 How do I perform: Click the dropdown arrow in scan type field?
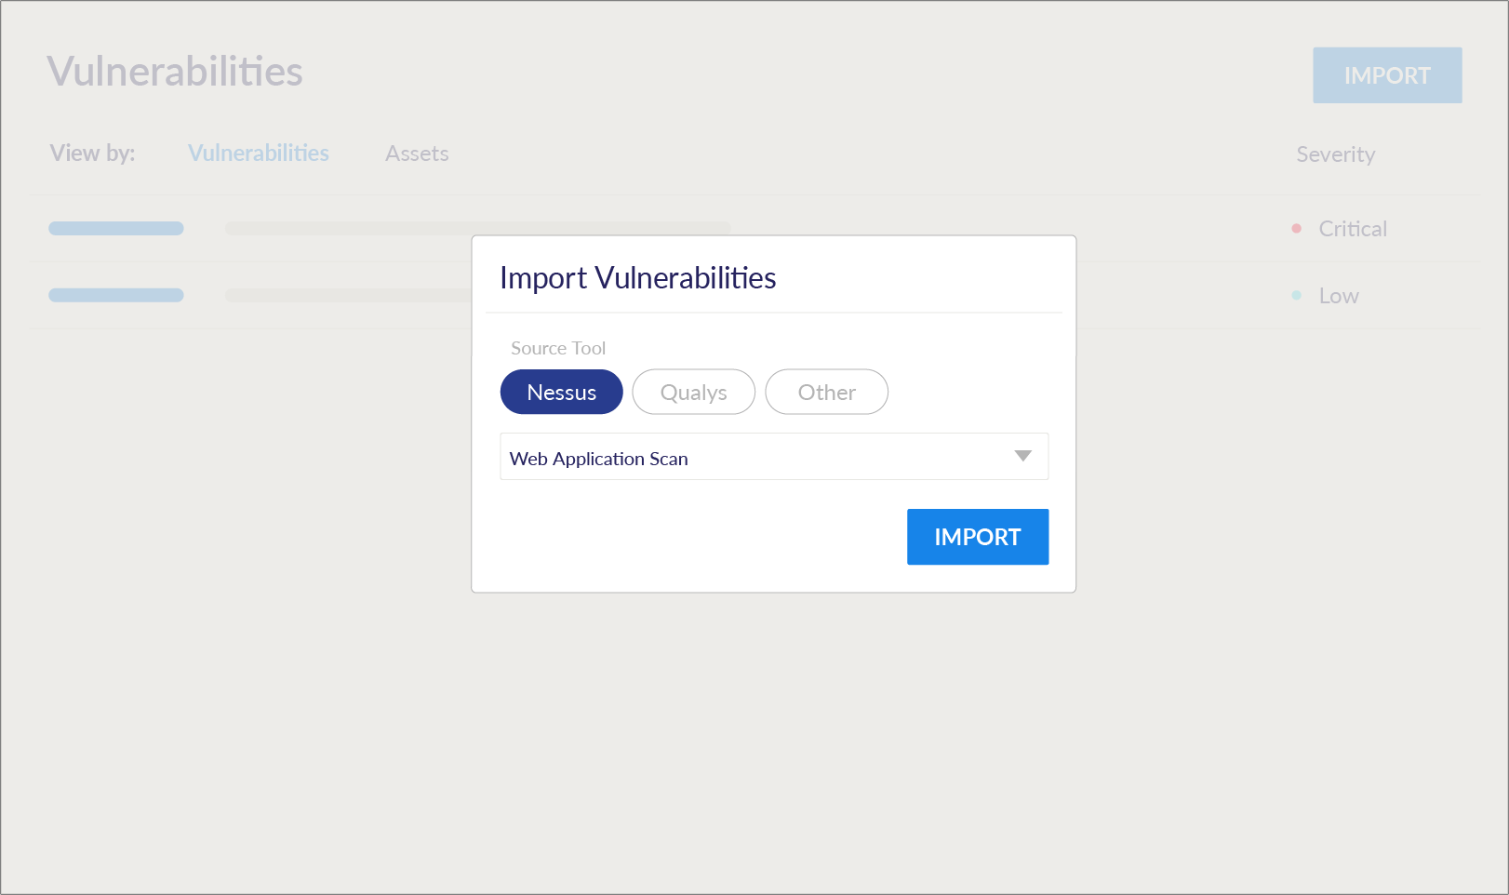pos(1023,456)
